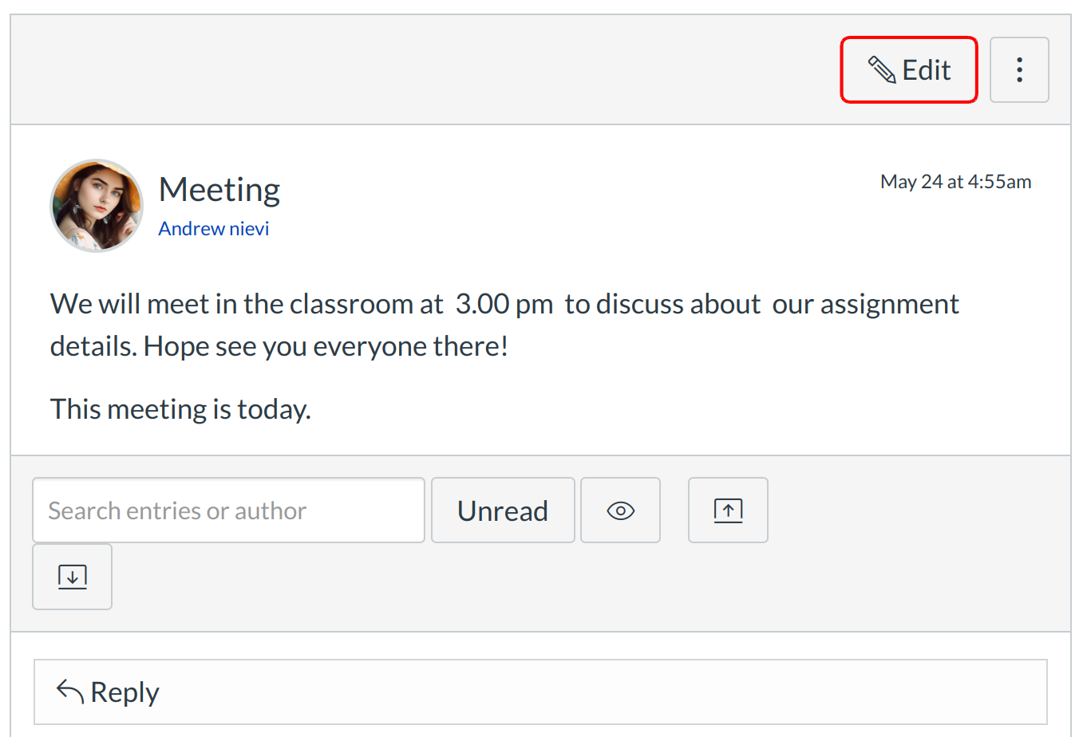
Task: Click the "We will meet" opening text
Action: tap(120, 304)
